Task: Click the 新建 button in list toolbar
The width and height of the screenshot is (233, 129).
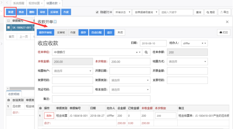Action: 11,12
